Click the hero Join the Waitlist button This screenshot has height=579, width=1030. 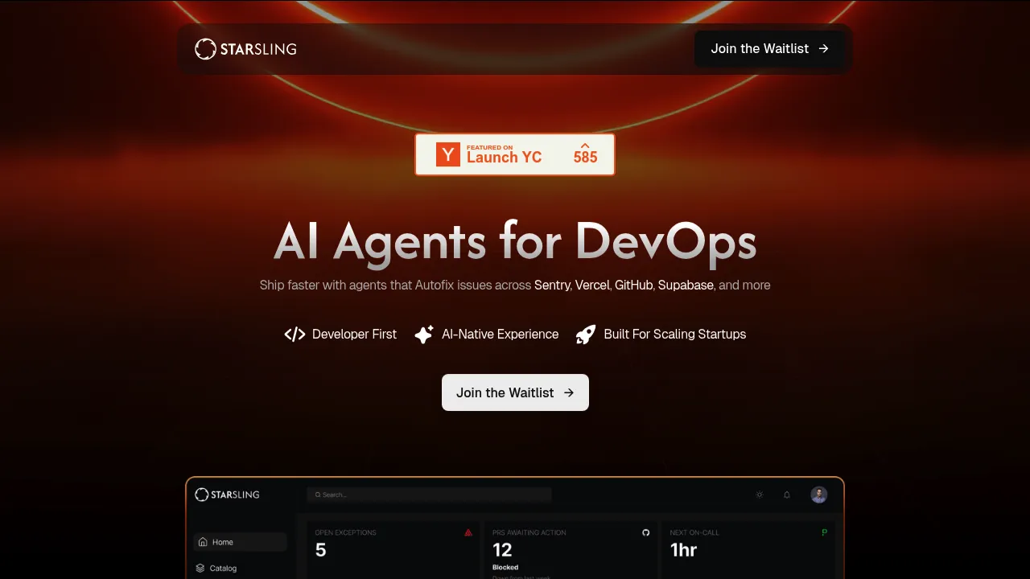pyautogui.click(x=515, y=392)
